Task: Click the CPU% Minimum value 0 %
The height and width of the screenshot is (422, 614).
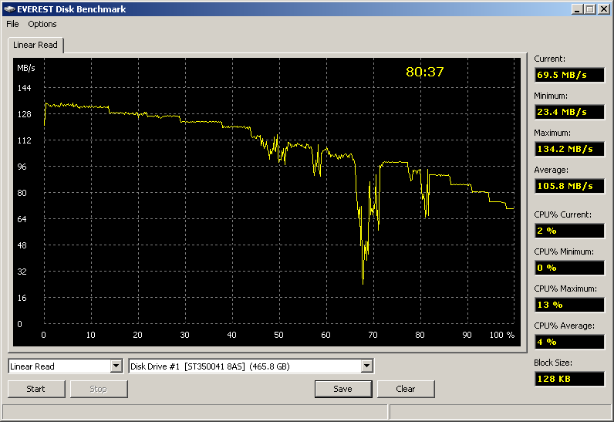Action: tap(569, 268)
